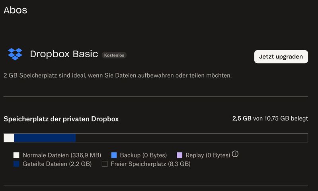Click the "Freier Speicherplatz (8,3 GB)" label
The width and height of the screenshot is (318, 191).
click(x=150, y=164)
